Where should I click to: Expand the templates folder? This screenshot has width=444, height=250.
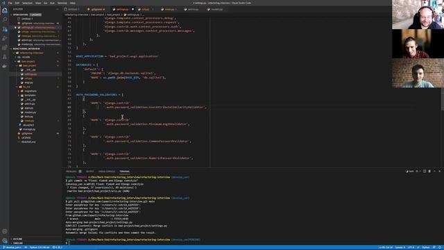coord(35,95)
